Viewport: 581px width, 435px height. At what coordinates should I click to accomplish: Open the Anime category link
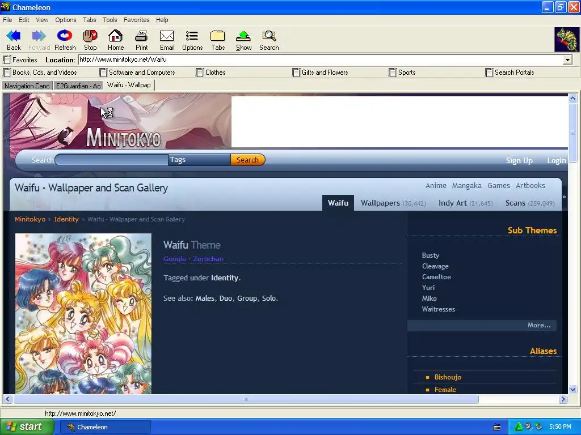pos(436,185)
